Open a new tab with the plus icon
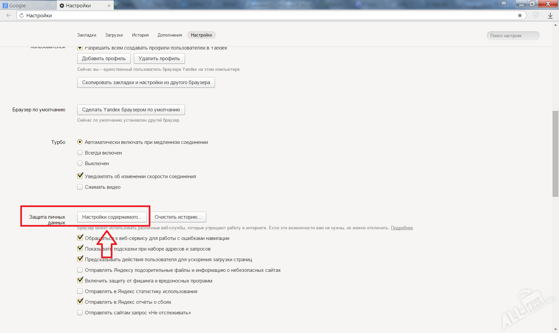Viewport: 559px width, 333px height. tap(118, 5)
